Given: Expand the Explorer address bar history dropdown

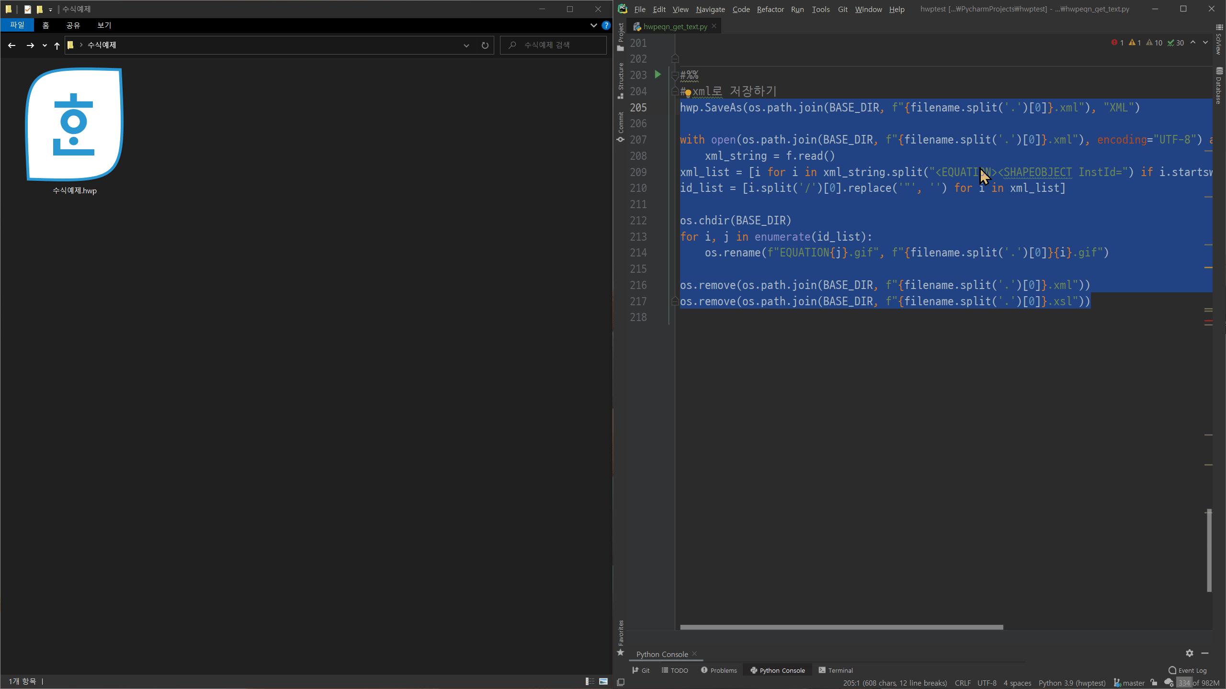Looking at the screenshot, I should (466, 45).
